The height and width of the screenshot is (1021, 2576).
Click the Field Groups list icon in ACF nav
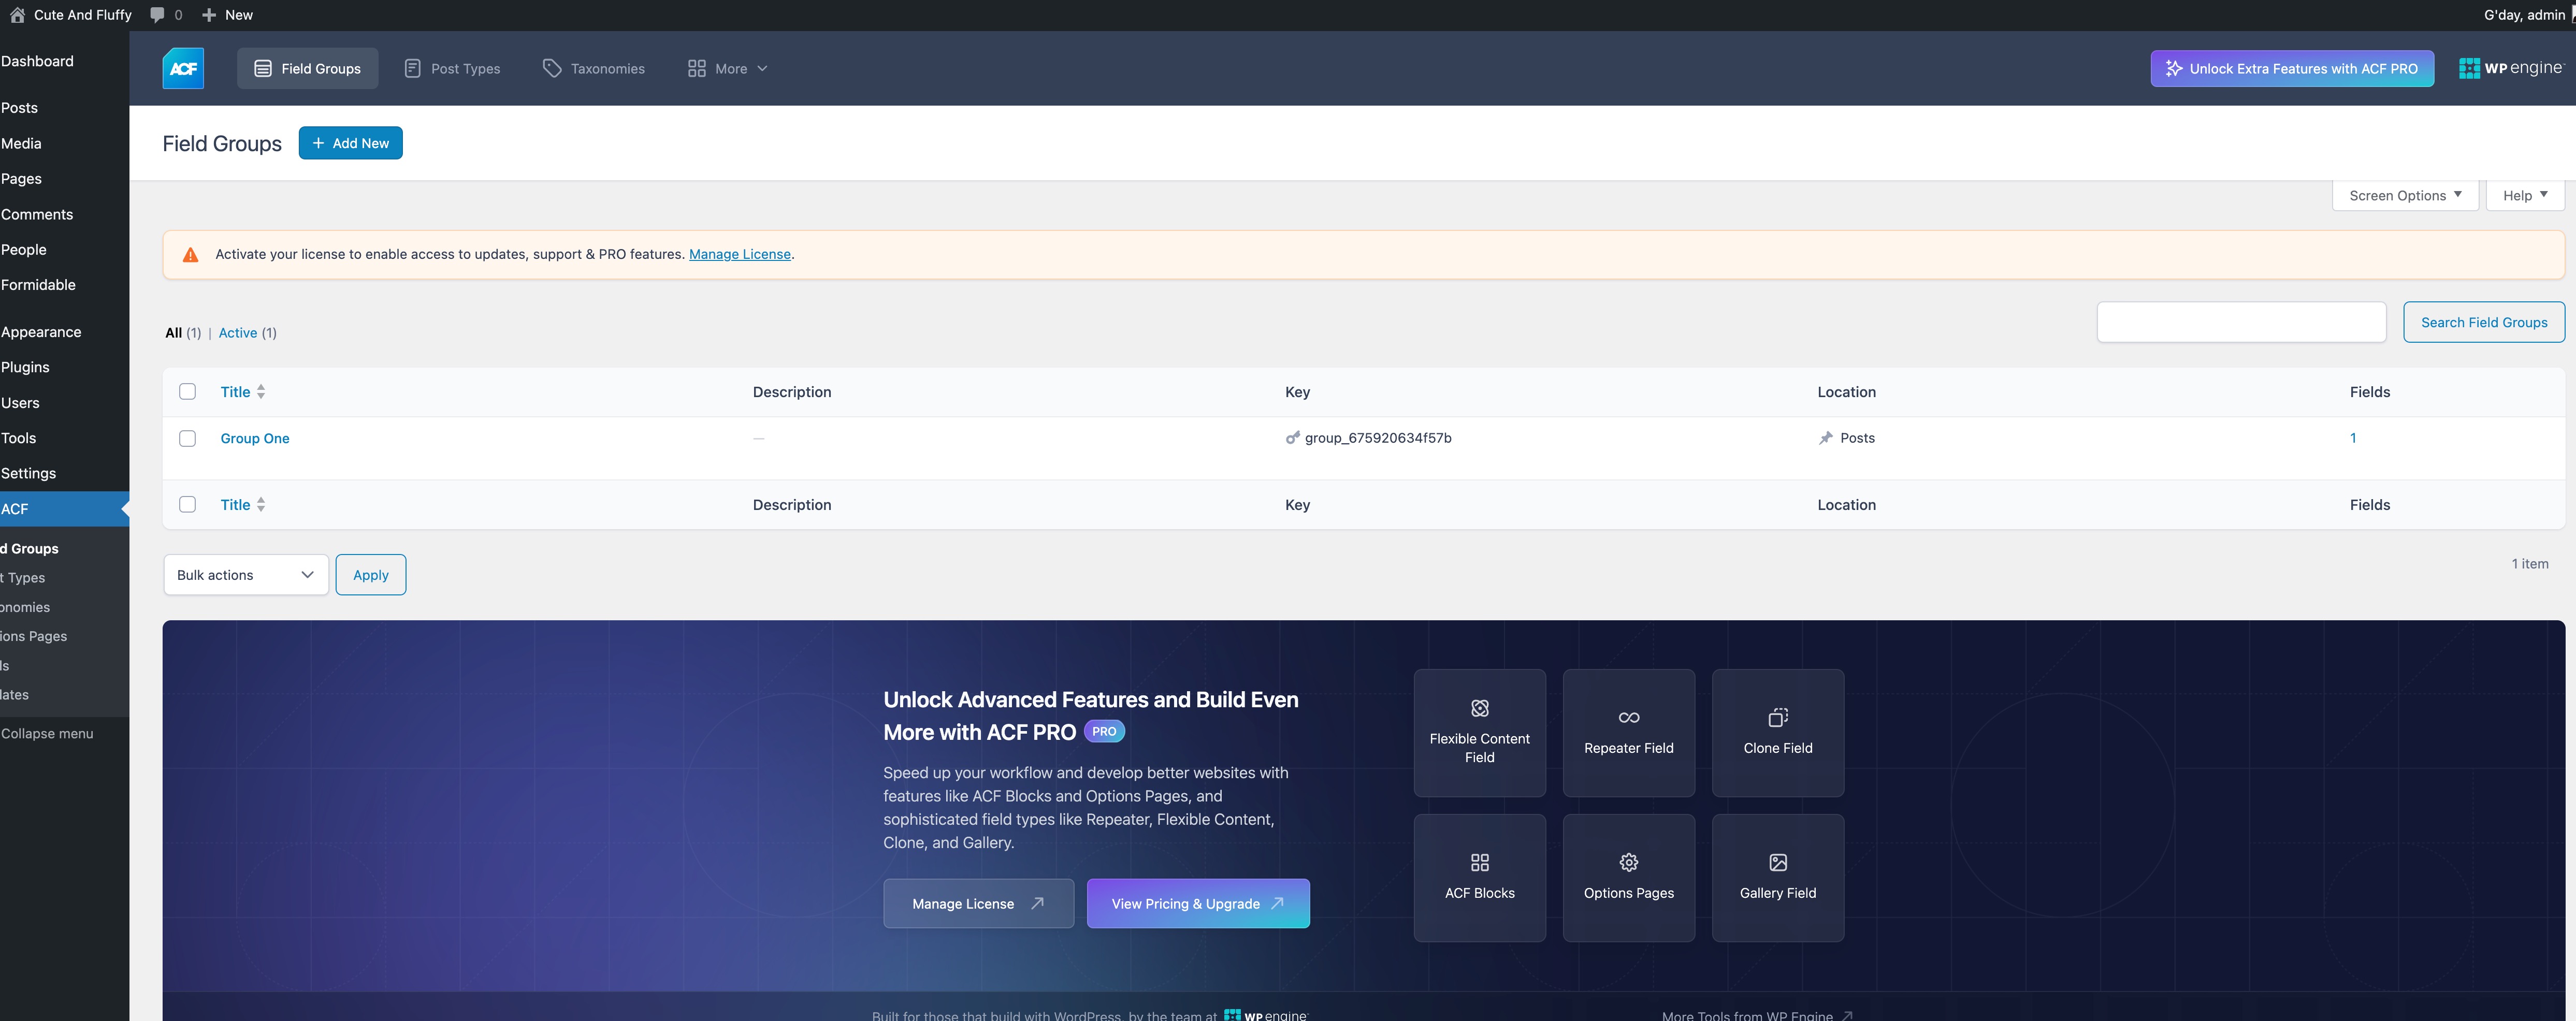[263, 68]
